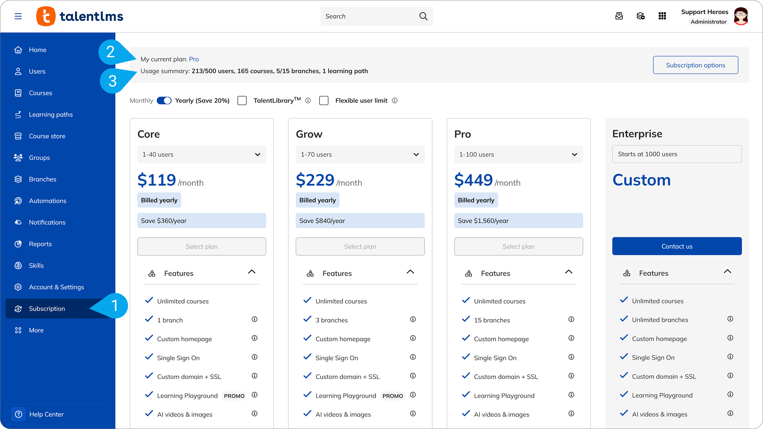Show info for Core plan Learning Playground
This screenshot has width=763, height=429.
(x=255, y=395)
